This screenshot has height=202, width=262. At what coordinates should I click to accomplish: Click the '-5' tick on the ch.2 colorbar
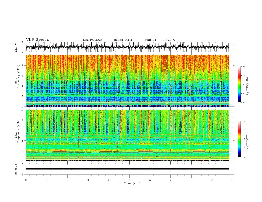click(244, 139)
